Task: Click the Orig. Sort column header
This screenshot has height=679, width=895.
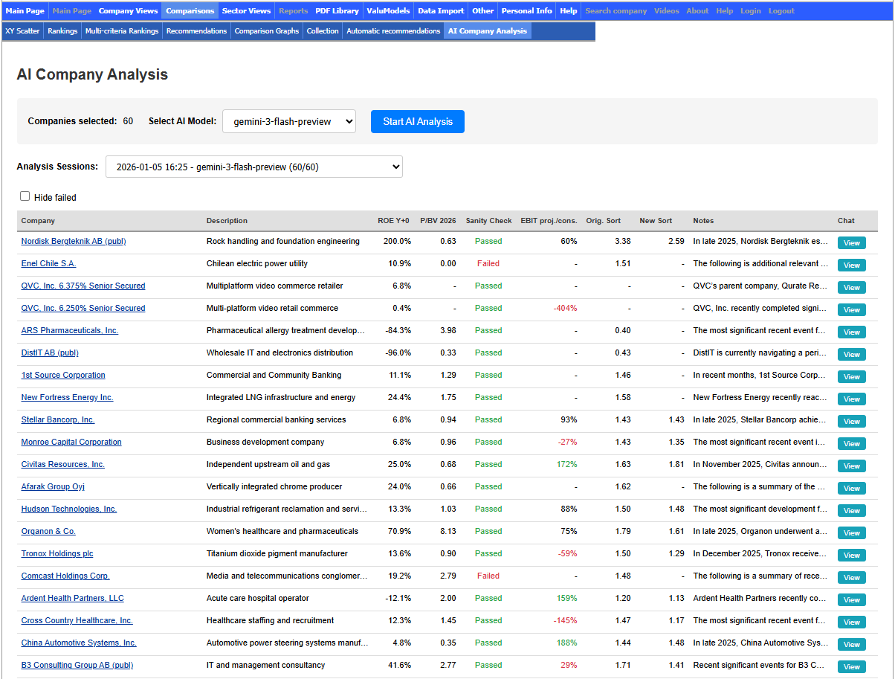Action: 603,220
